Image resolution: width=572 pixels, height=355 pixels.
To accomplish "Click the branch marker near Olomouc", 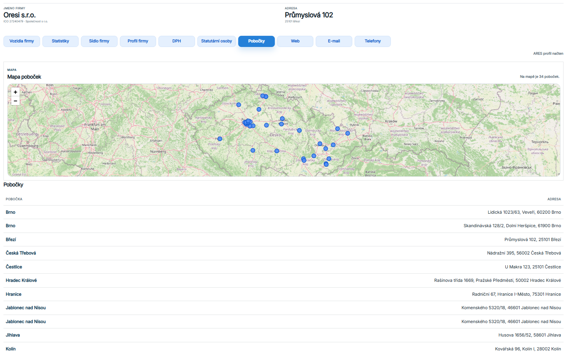I will [x=320, y=144].
